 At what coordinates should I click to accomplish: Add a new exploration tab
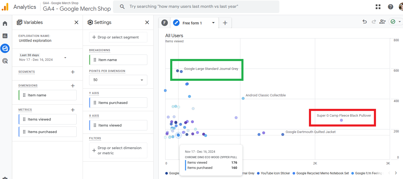click(x=225, y=23)
